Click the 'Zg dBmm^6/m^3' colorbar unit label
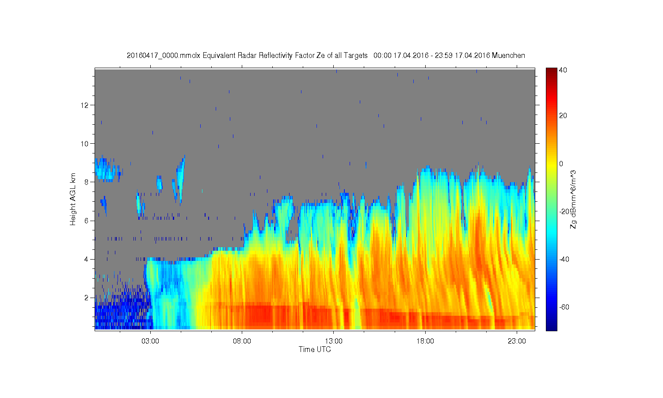Image resolution: width=663 pixels, height=398 pixels. click(573, 199)
